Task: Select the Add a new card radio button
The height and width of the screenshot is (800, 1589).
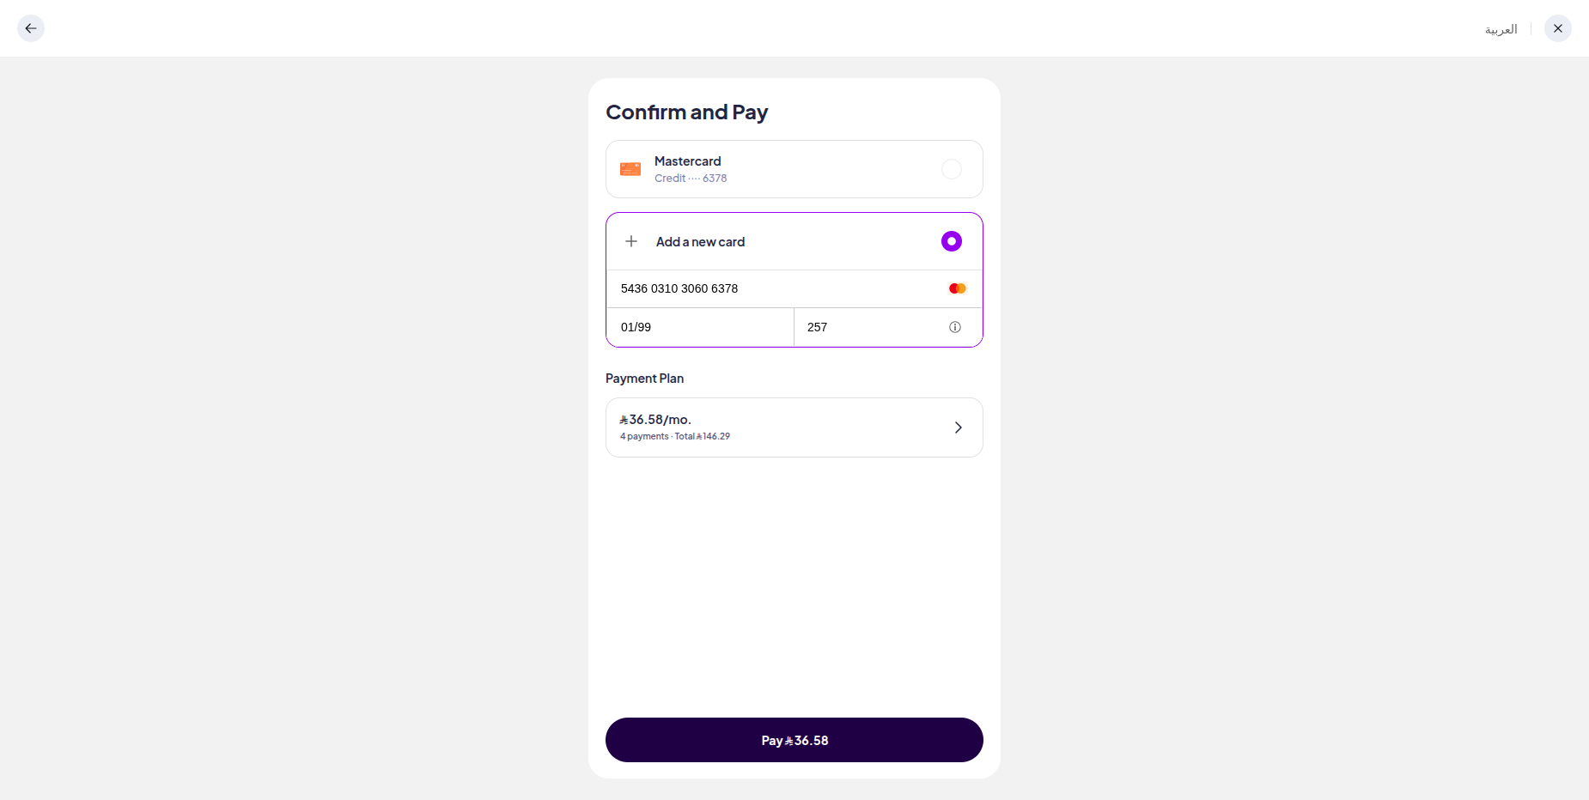Action: coord(951,241)
